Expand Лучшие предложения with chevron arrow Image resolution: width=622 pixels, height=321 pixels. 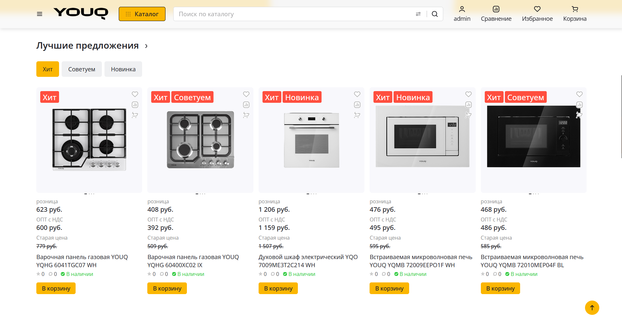pyautogui.click(x=146, y=46)
